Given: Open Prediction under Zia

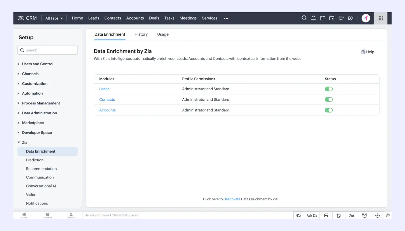Looking at the screenshot, I should [35, 160].
